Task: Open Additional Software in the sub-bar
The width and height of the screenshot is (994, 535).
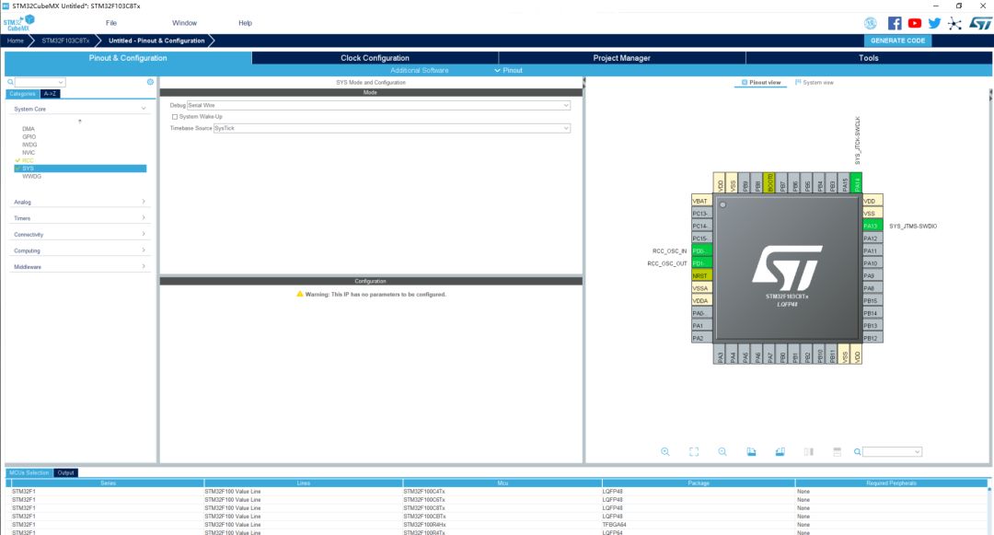Action: point(419,70)
